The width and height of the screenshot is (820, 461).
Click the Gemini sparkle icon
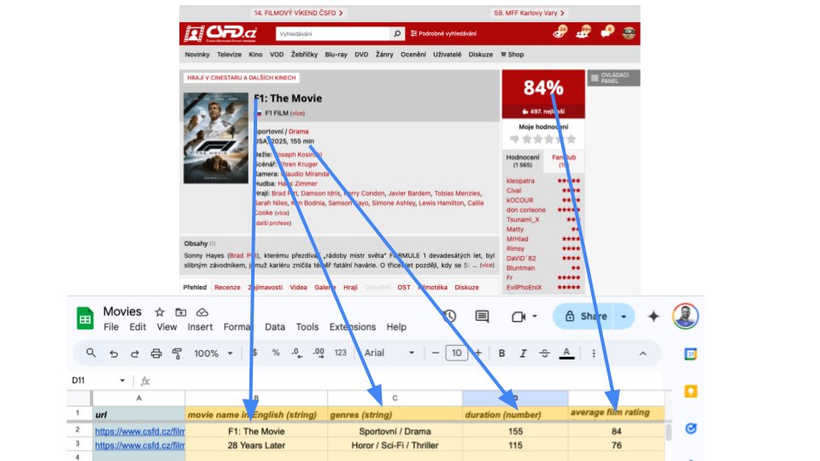pos(653,316)
